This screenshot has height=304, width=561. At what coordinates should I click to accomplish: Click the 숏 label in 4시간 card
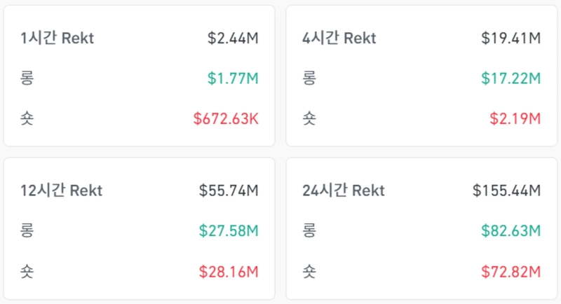click(x=309, y=118)
